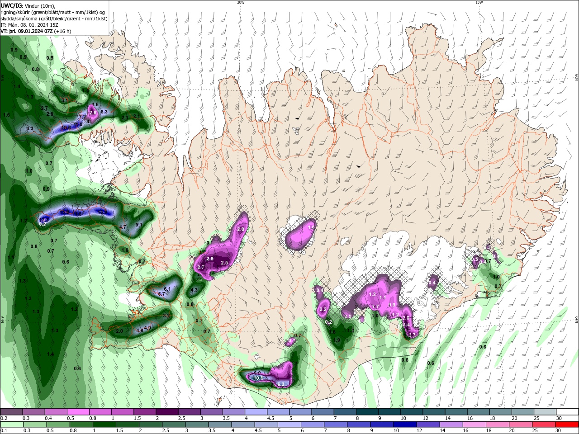Click the bright pink 0.5–0.8 swatch in top legend
The height and width of the screenshot is (434, 579).
tap(78, 411)
